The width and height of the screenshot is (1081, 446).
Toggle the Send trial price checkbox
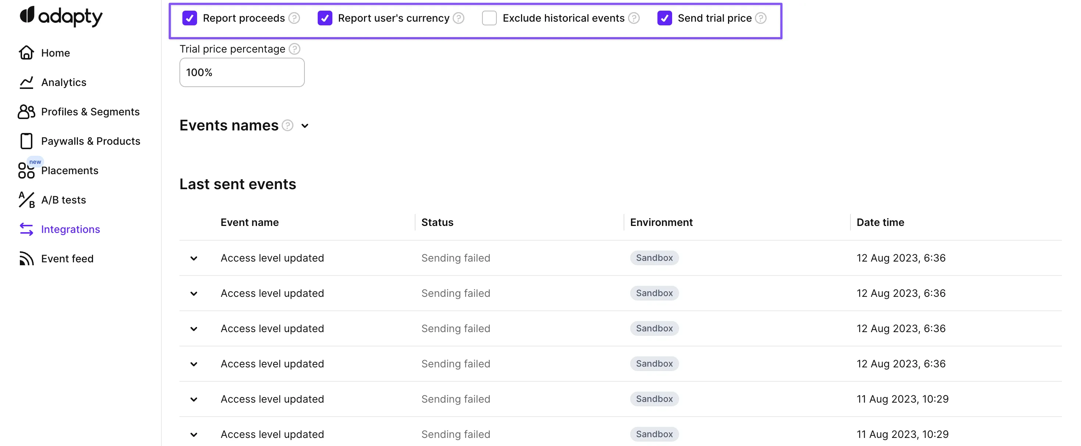click(x=665, y=18)
